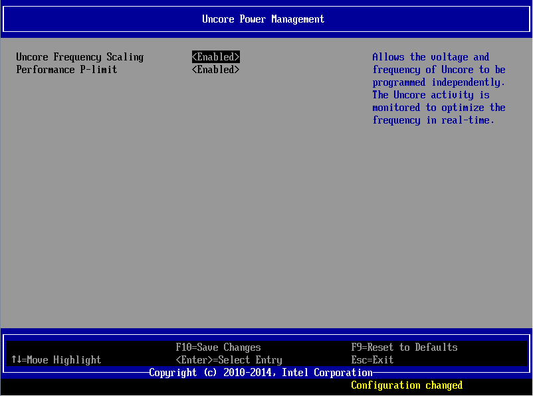
Task: Open the Performance P-limit Enabled value
Action: pos(215,69)
